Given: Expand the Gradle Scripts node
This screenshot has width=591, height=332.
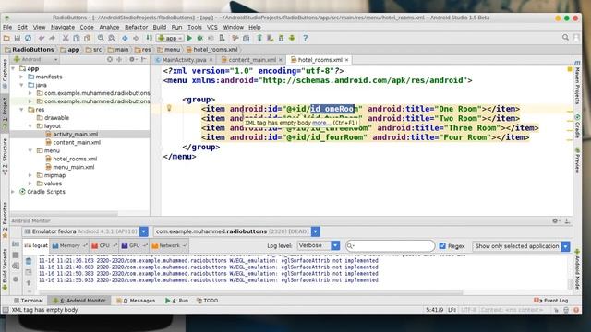Looking at the screenshot, I should [x=13, y=192].
